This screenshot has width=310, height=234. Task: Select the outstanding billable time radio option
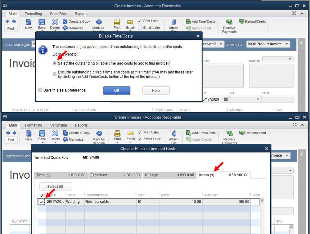[x=55, y=63]
